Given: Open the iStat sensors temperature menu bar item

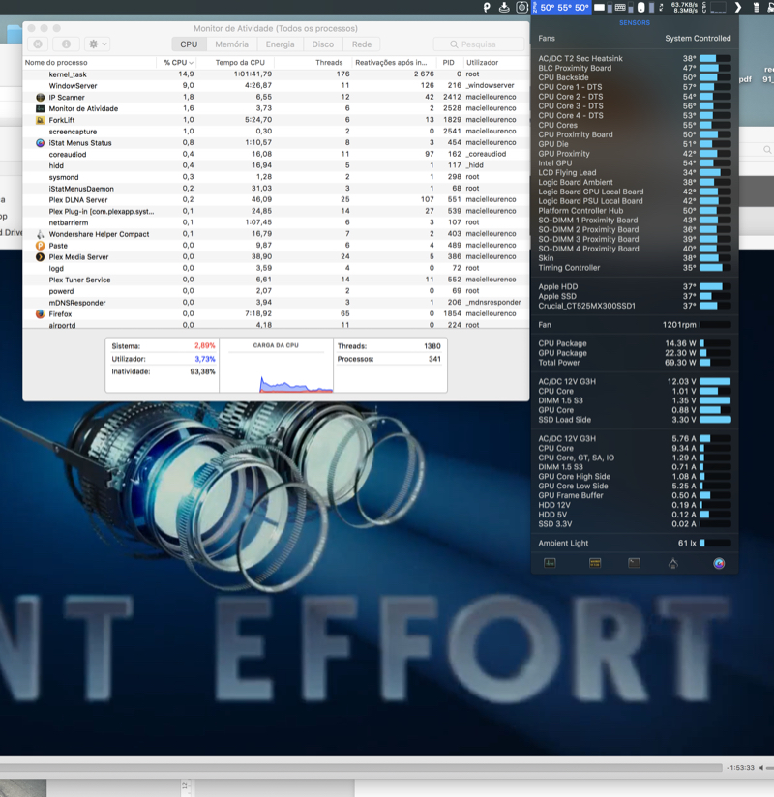Looking at the screenshot, I should (x=561, y=7).
